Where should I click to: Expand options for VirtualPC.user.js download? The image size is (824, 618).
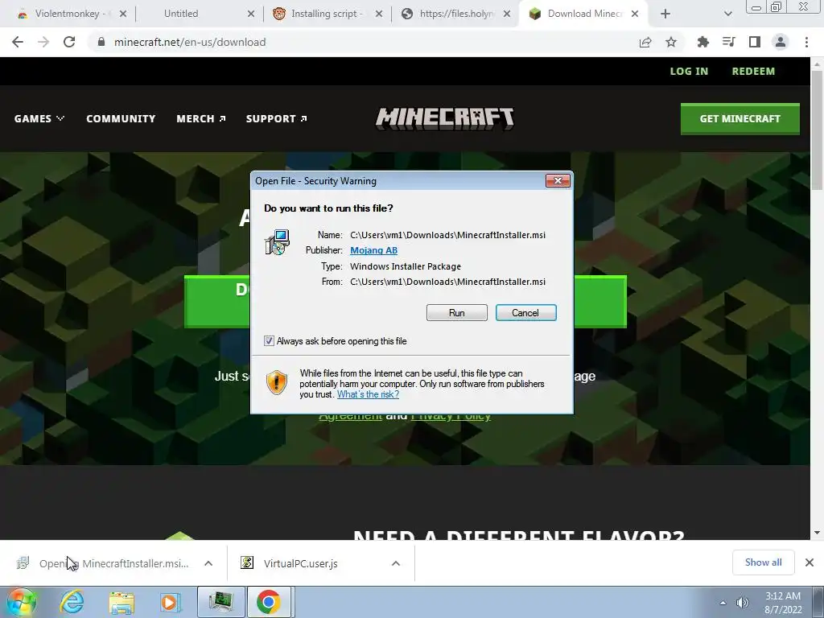point(396,563)
